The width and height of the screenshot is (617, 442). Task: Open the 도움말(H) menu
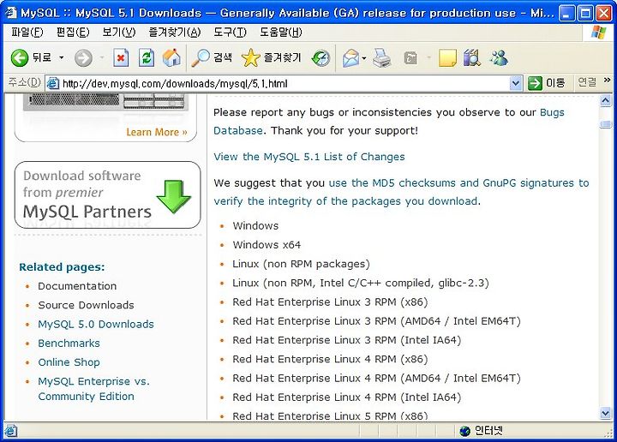(x=281, y=33)
